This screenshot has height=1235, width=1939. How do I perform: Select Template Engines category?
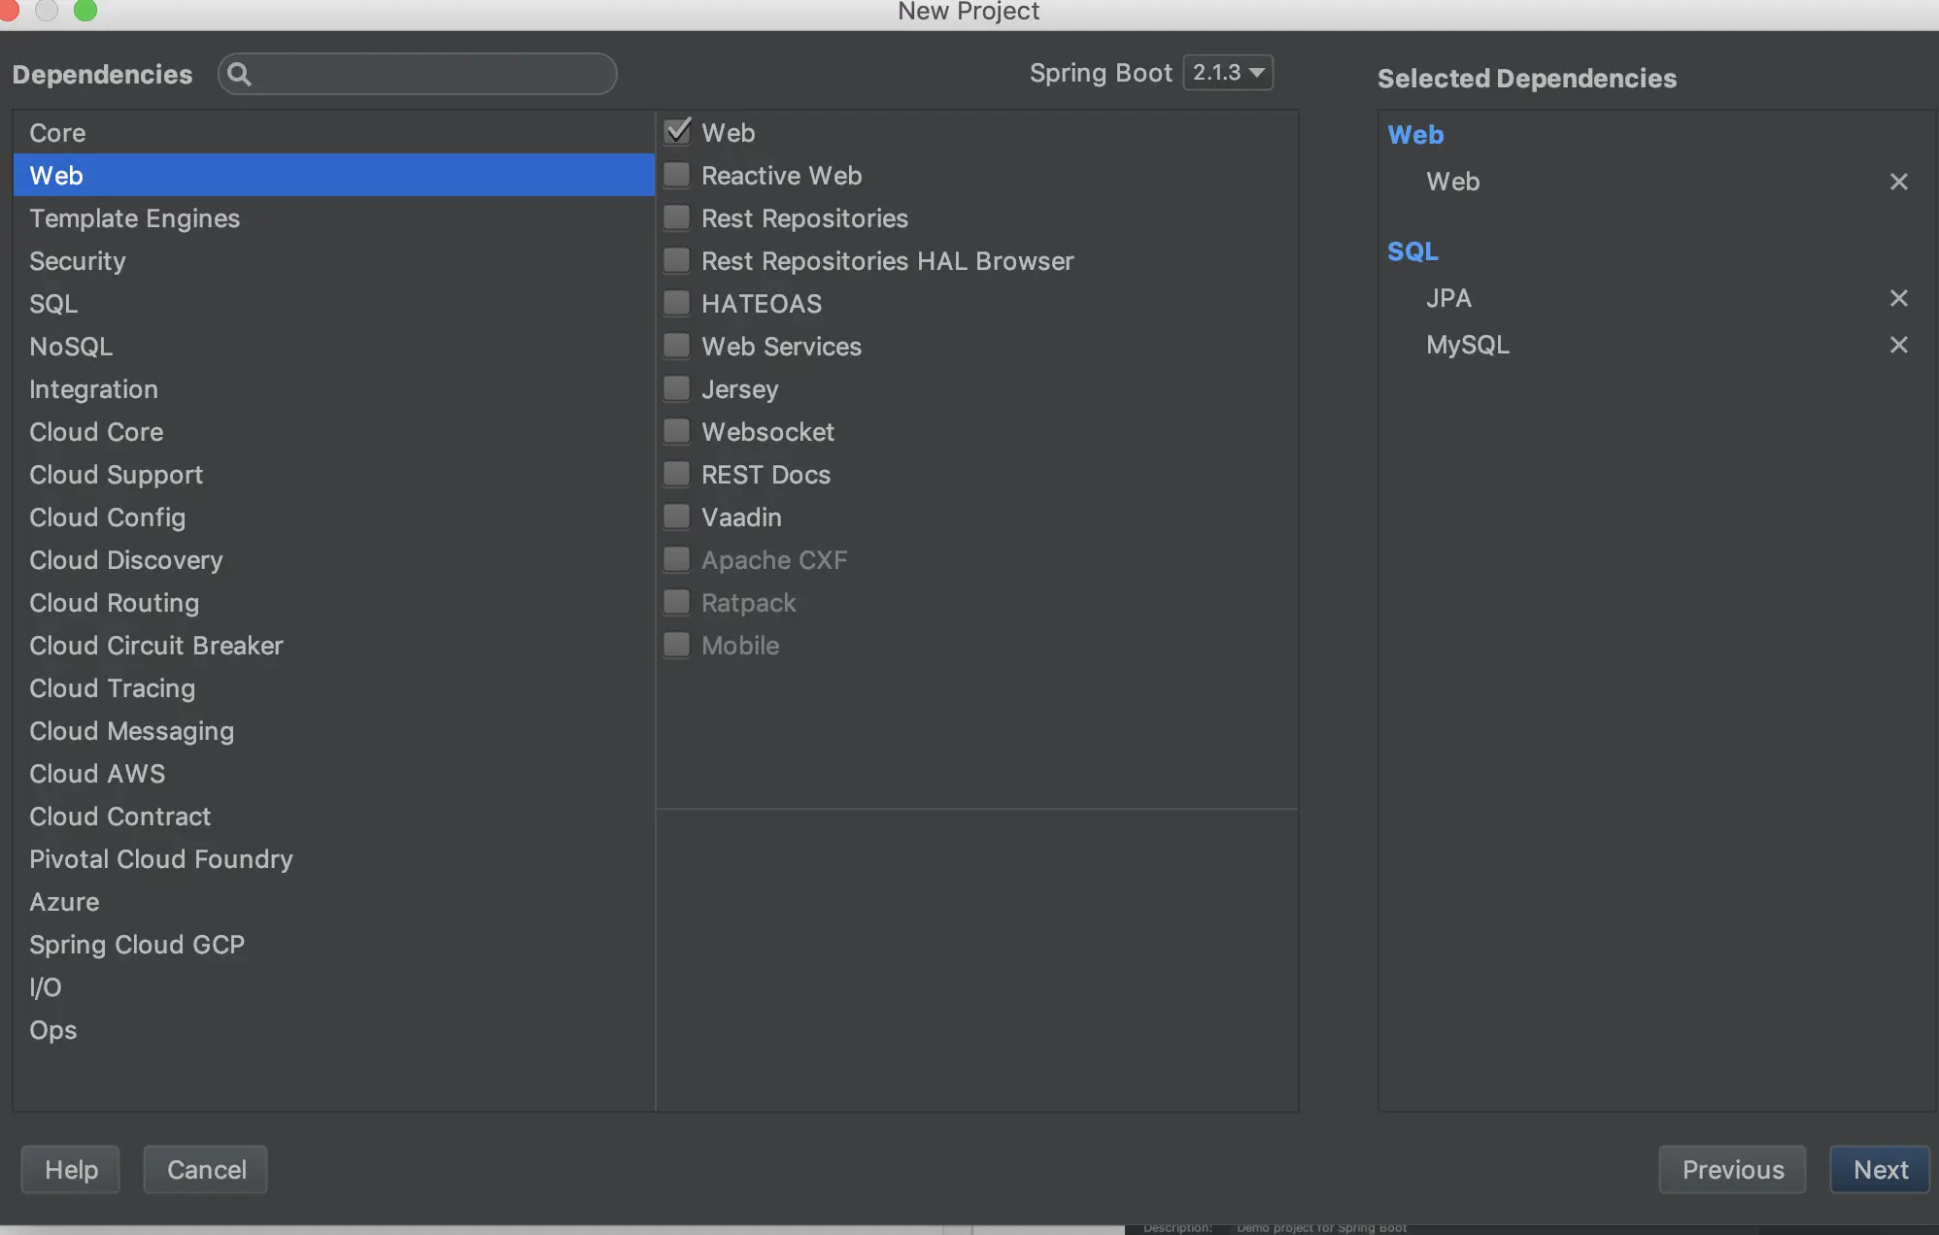[x=134, y=218]
